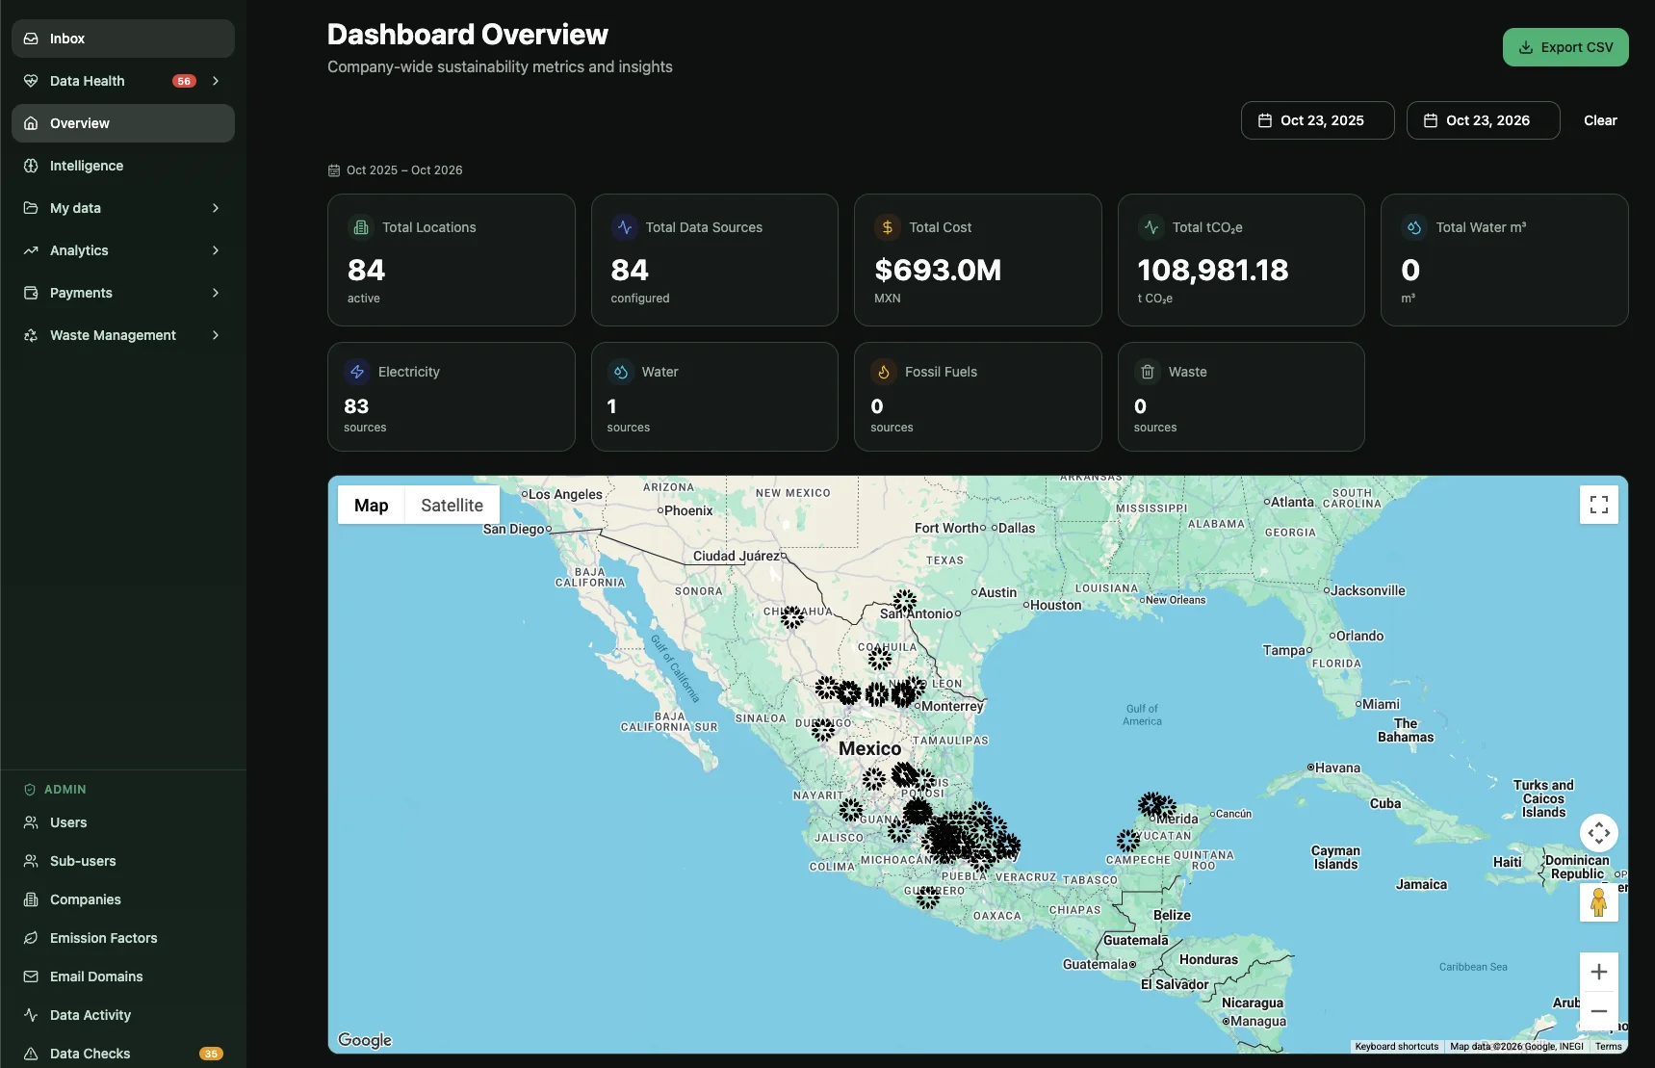Open the Sub-users admin page
This screenshot has height=1068, width=1655.
[123, 861]
